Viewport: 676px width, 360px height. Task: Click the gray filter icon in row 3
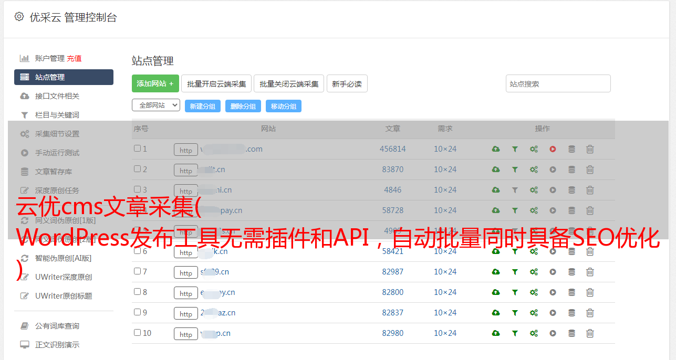point(515,190)
